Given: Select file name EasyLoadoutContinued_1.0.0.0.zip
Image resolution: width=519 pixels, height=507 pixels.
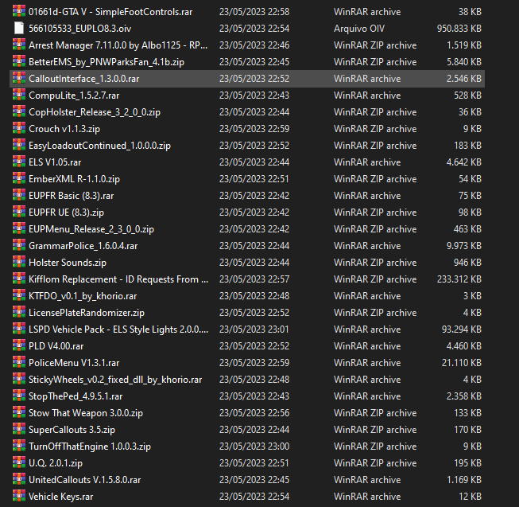Looking at the screenshot, I should click(100, 146).
